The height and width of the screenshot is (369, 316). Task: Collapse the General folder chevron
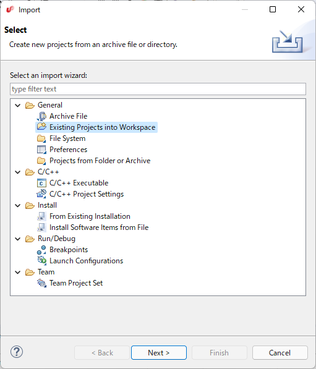pos(18,105)
